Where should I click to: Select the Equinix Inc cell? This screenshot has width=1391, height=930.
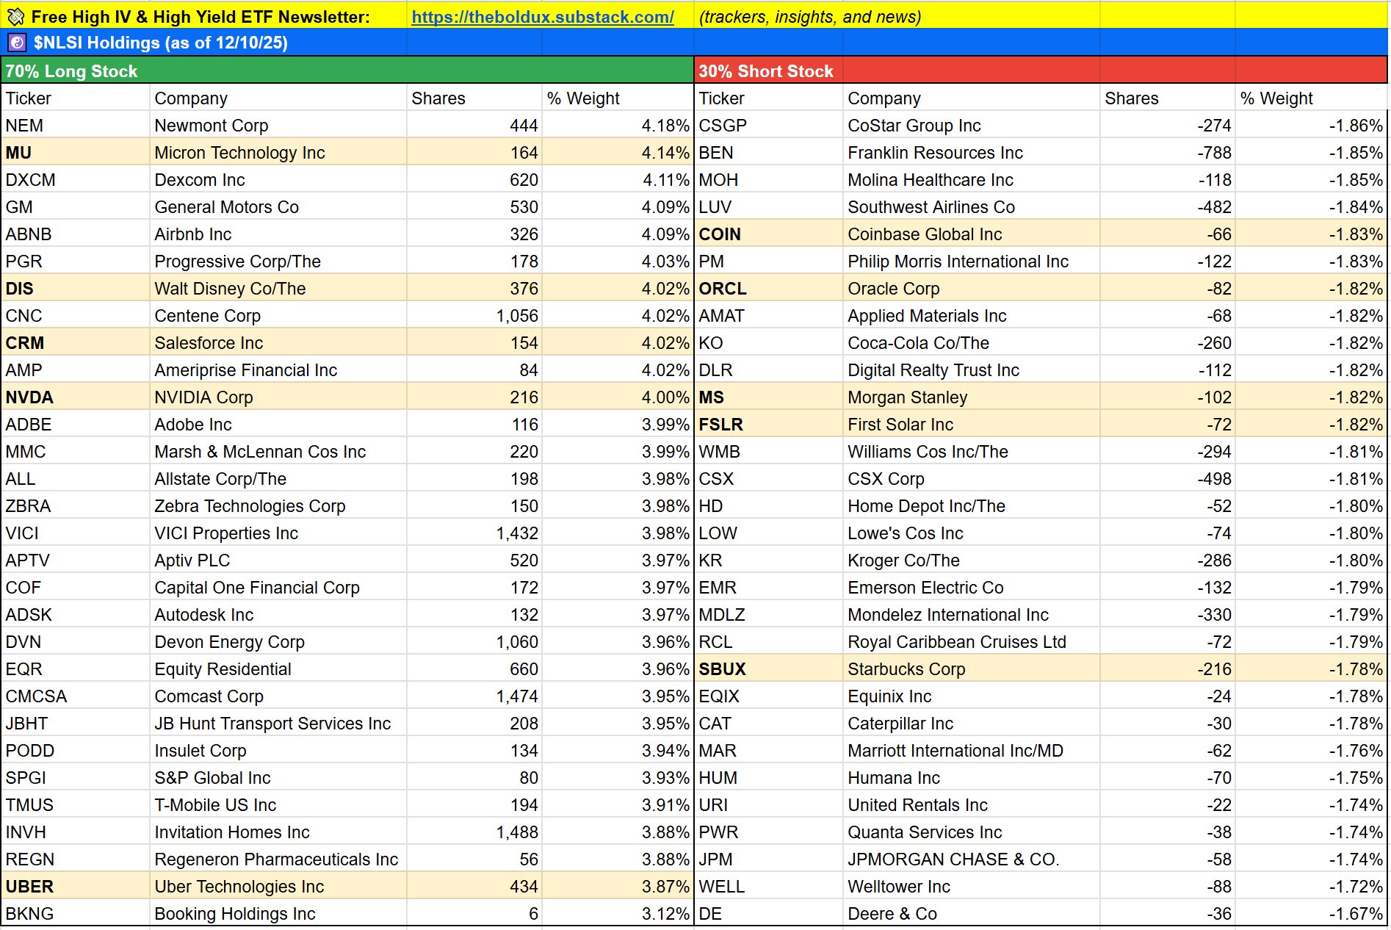pyautogui.click(x=972, y=696)
